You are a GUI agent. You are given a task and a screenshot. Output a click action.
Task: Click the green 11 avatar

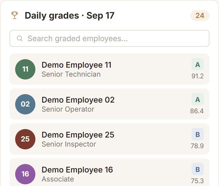coord(25,69)
